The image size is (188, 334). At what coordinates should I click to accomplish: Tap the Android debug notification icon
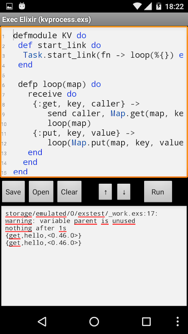click(x=22, y=6)
